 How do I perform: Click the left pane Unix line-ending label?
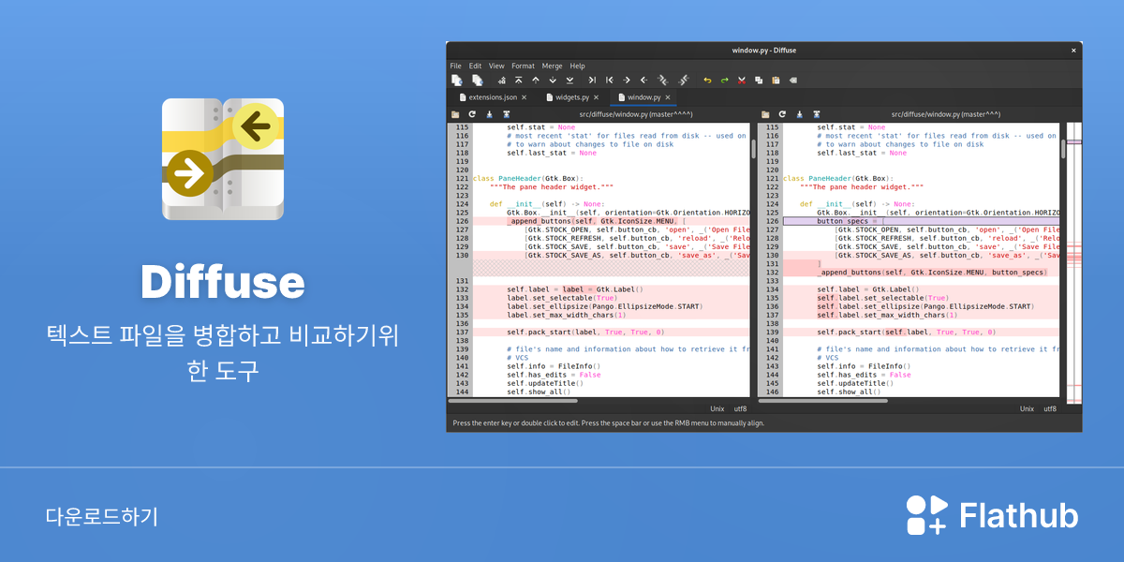click(717, 408)
